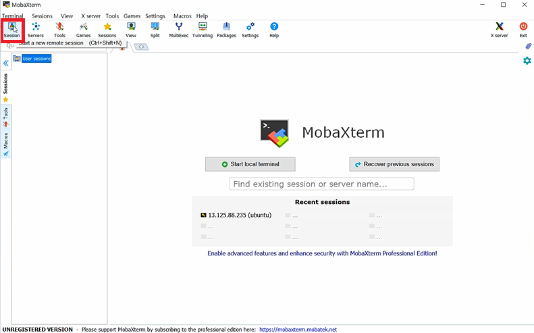
Task: Click the Professional Edition promotion link
Action: coord(322,253)
